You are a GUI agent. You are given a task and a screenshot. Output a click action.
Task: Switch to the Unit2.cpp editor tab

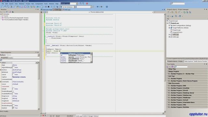point(67,10)
